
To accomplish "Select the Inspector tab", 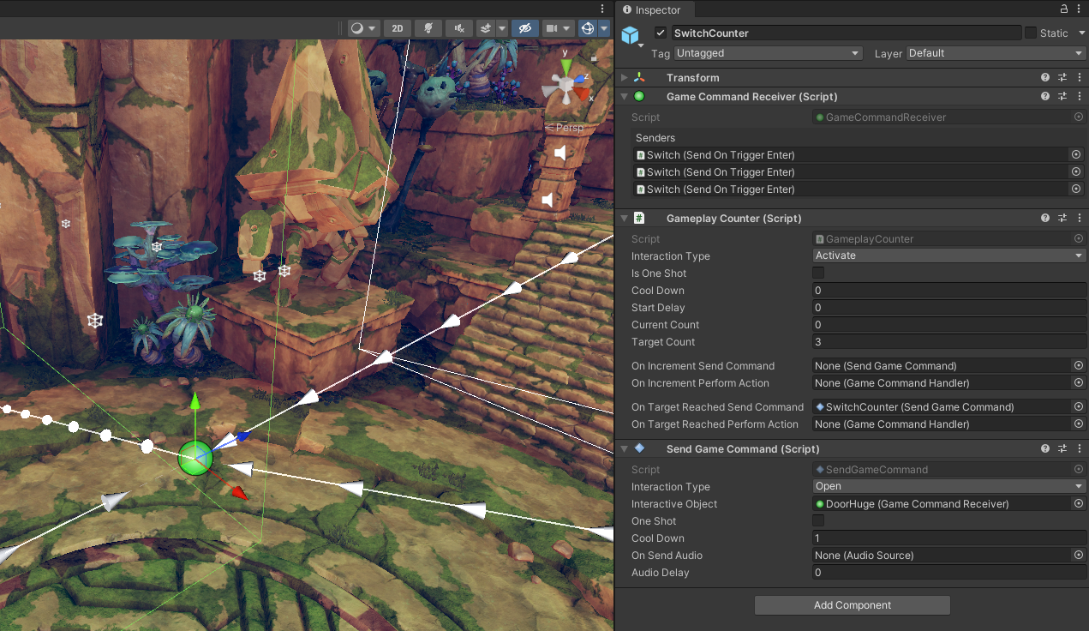I will click(657, 10).
